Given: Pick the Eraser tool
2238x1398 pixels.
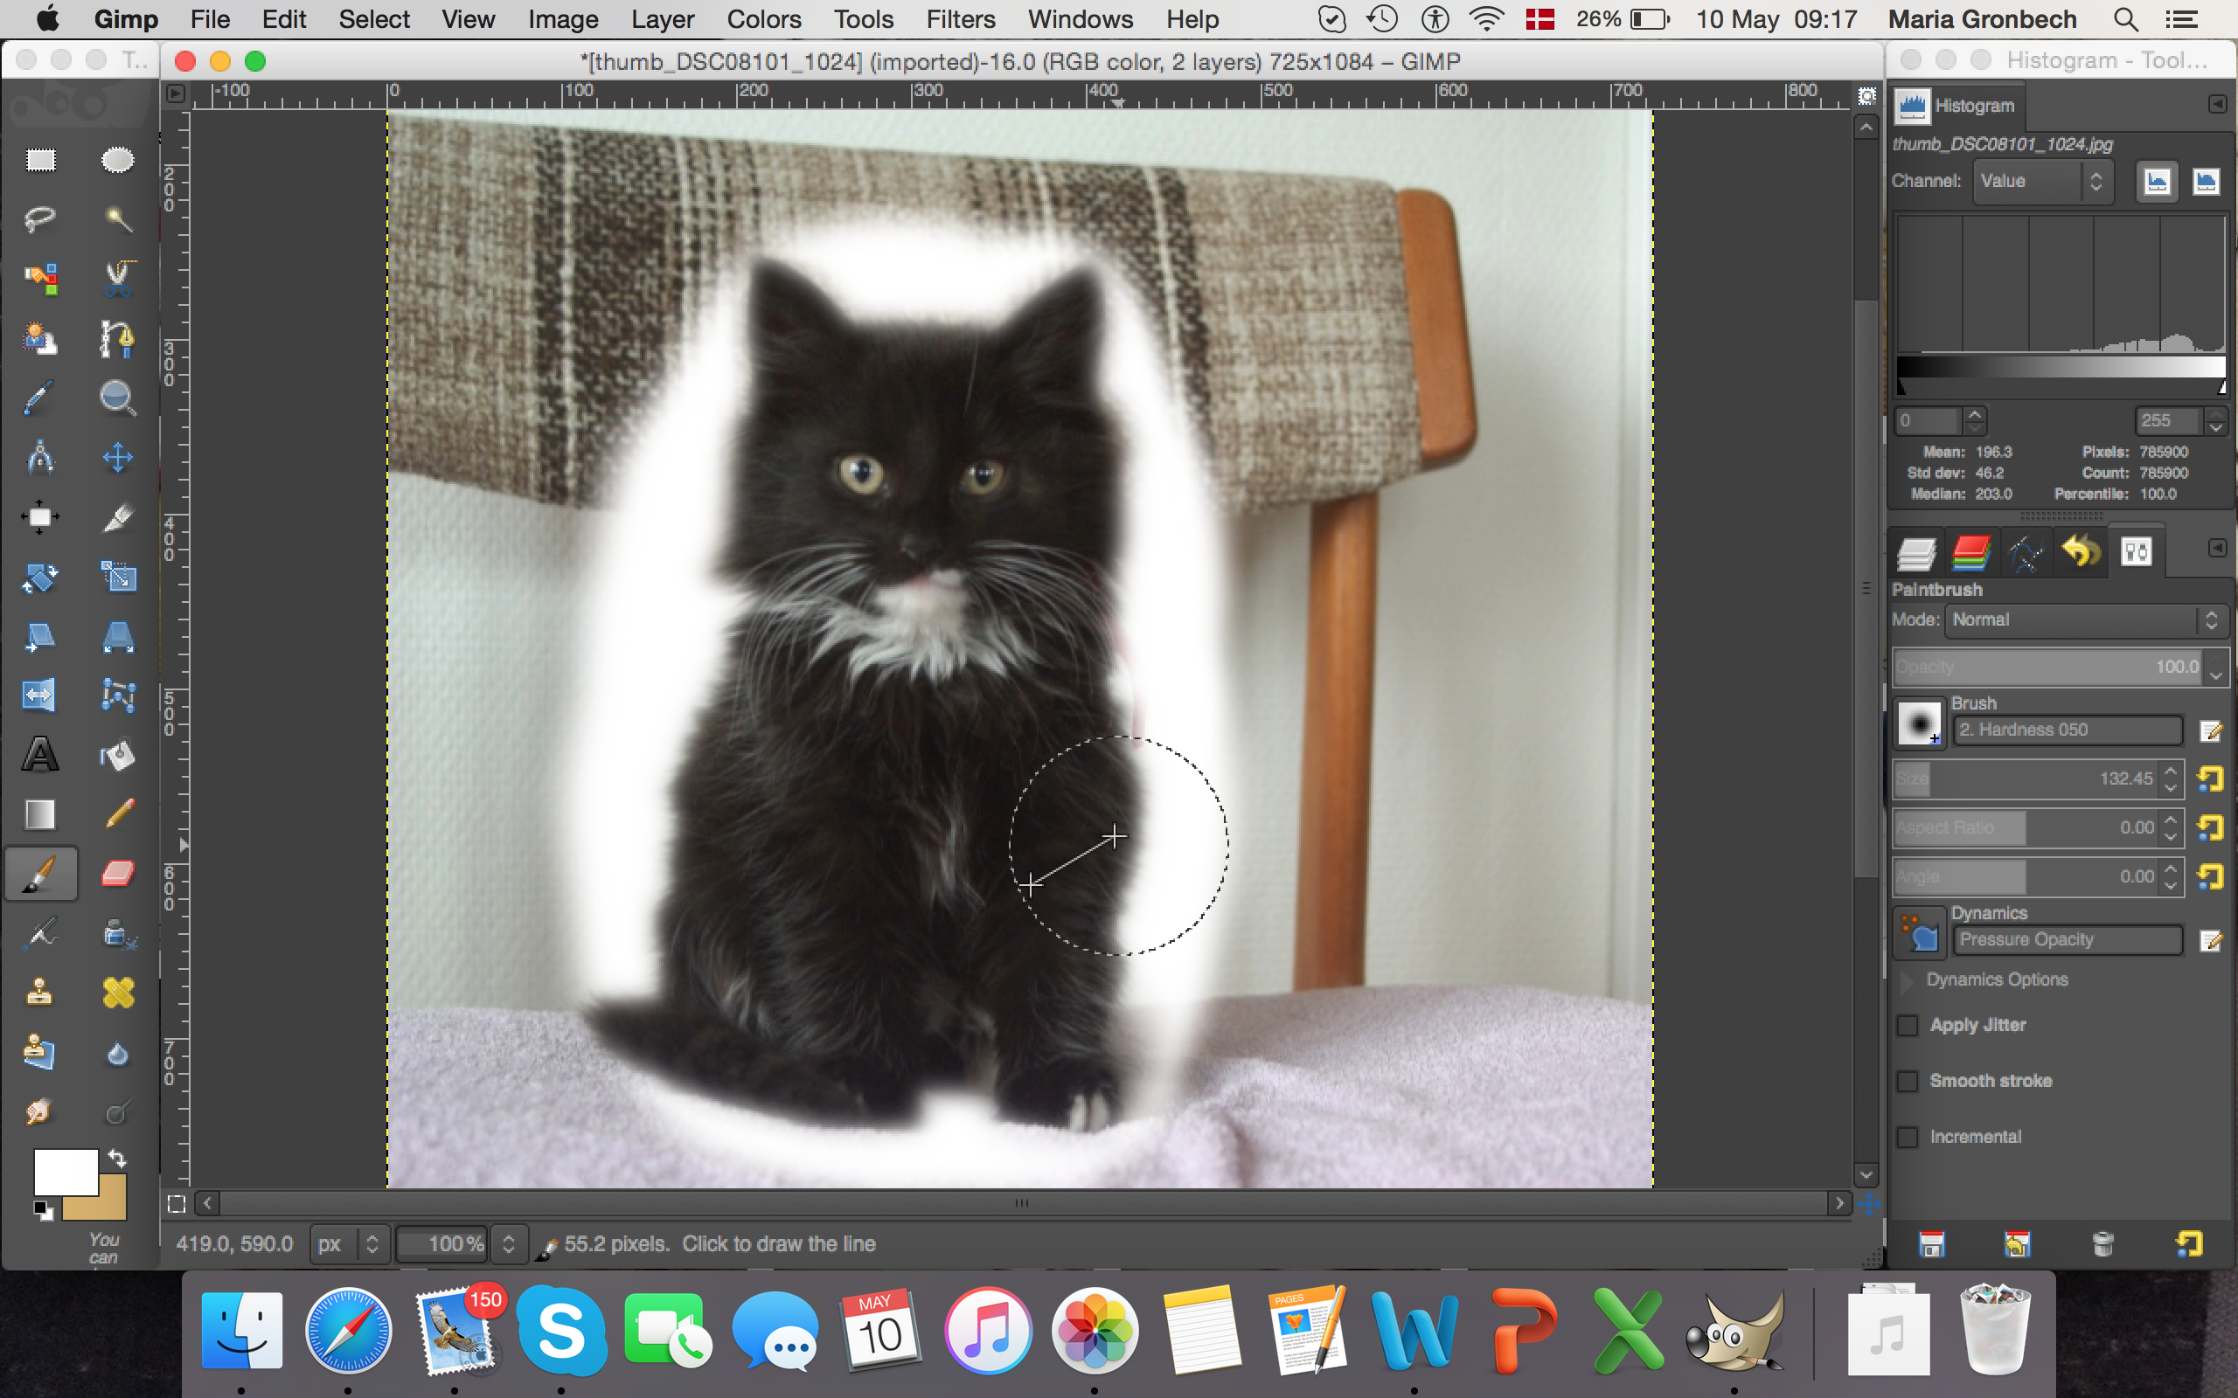Looking at the screenshot, I should click(x=117, y=873).
